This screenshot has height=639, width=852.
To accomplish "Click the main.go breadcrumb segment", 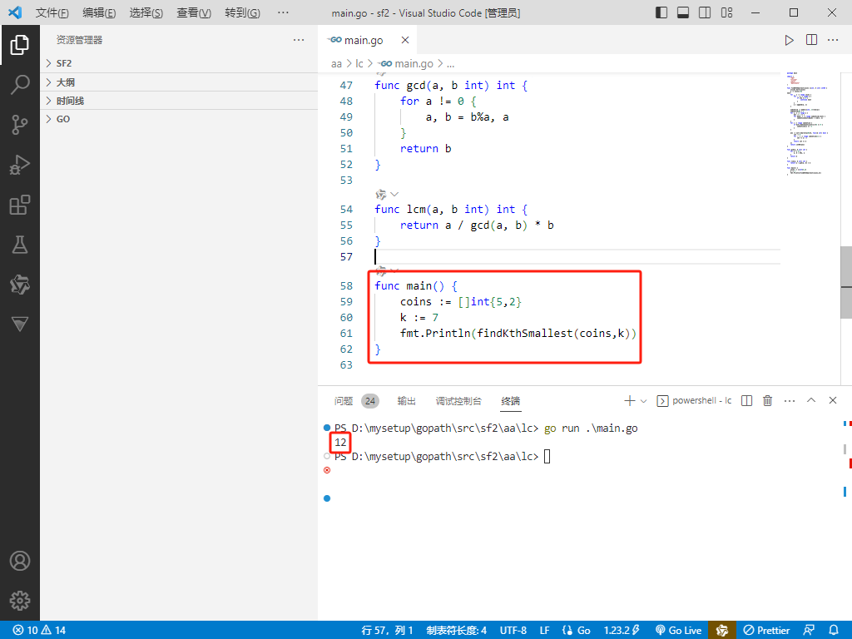I will point(406,64).
